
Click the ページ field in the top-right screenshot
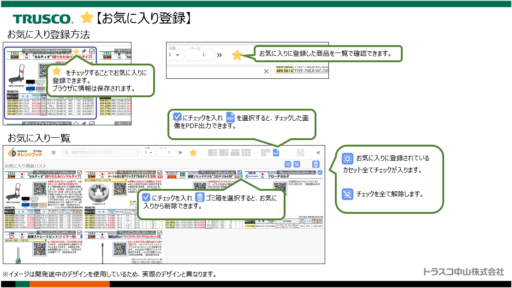[x=200, y=55]
